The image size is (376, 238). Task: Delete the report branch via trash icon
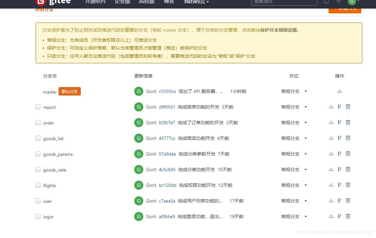348,106
